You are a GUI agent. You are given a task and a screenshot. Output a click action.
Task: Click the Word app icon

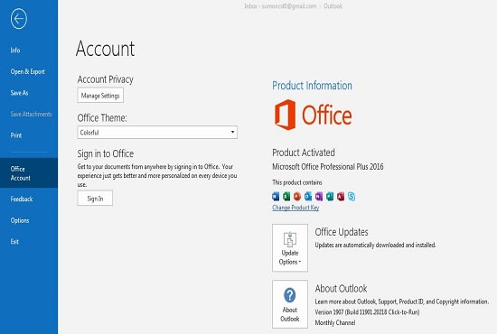pos(276,197)
